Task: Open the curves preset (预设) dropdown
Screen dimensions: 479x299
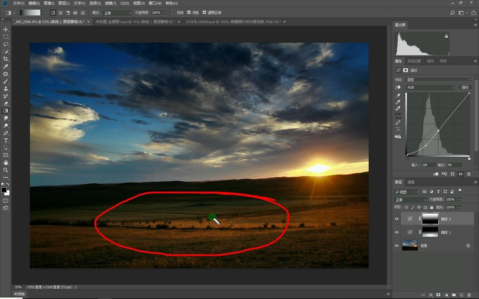Action: 439,79
